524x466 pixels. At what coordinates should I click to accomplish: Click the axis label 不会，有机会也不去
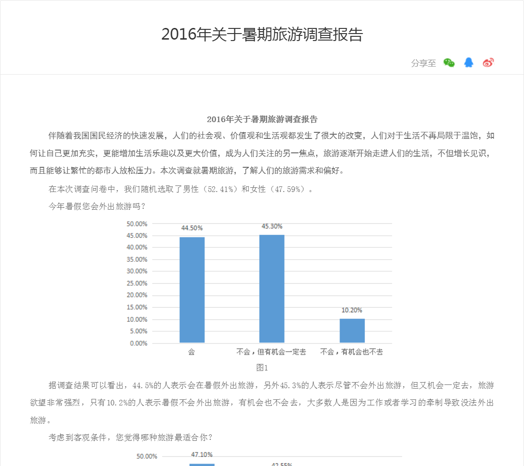coord(352,352)
